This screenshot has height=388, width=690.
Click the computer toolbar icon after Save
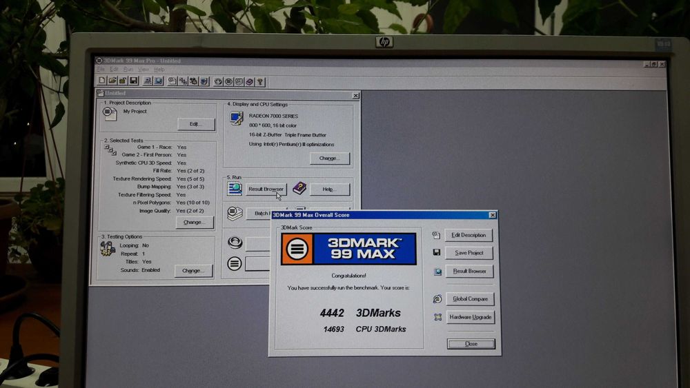(x=148, y=81)
